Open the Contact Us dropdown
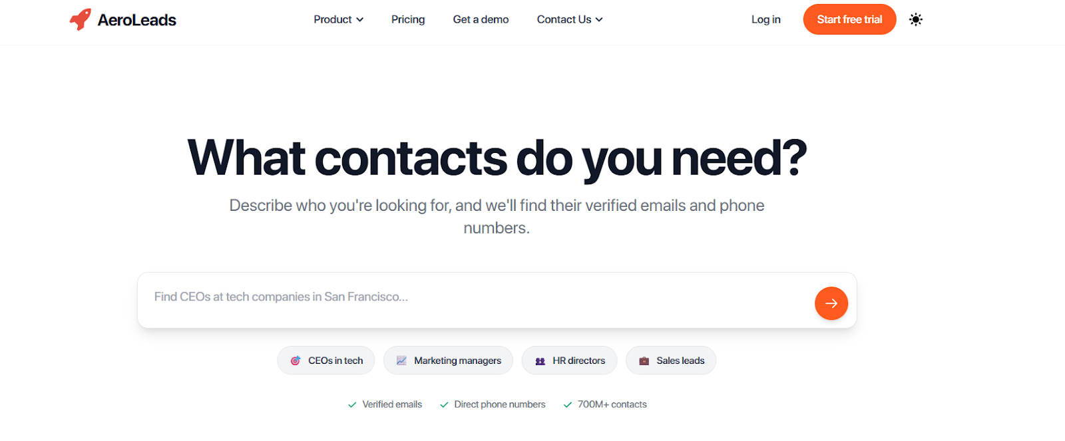1065x441 pixels. (x=569, y=19)
